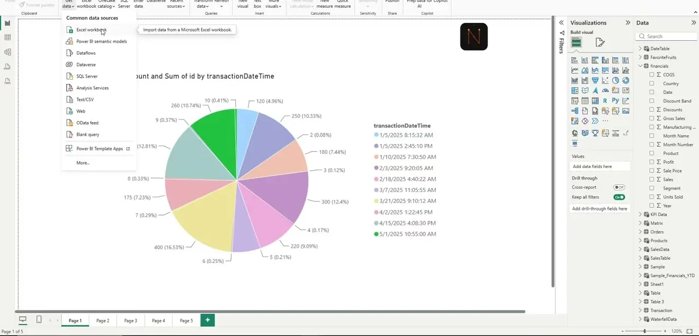Image resolution: width=699 pixels, height=336 pixels.
Task: Select OData feed data source
Action: (x=99, y=123)
